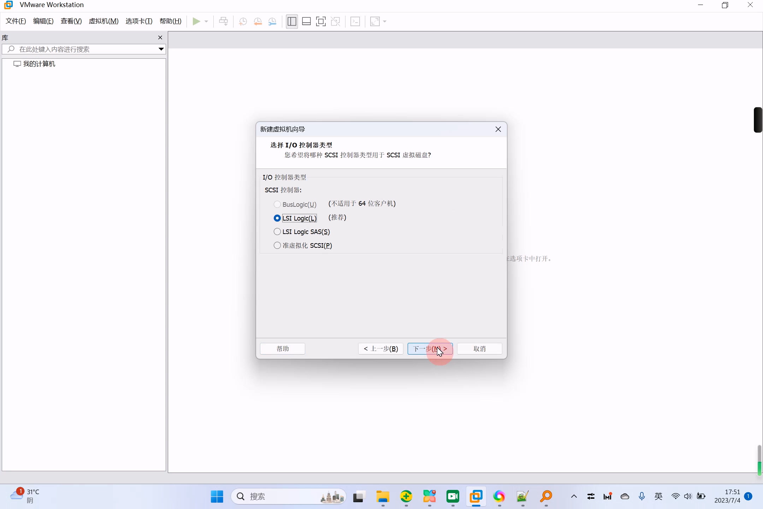Expand the library search dropdown arrow
The image size is (763, 509).
click(x=161, y=49)
